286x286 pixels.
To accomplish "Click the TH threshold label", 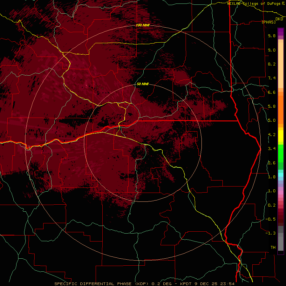I will point(273,248).
